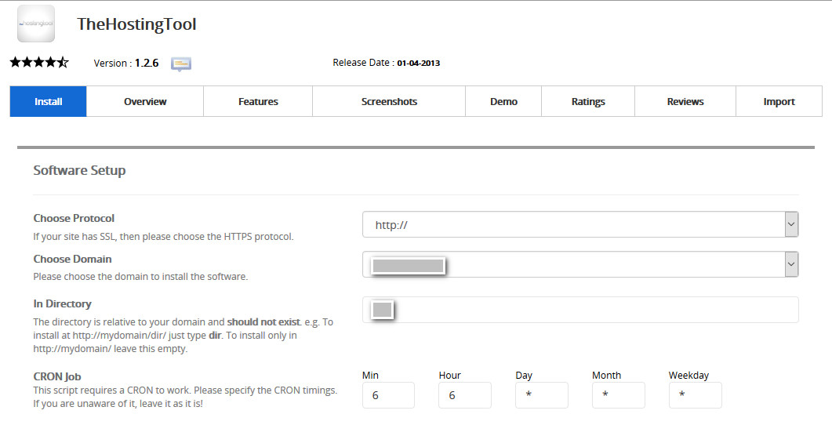The height and width of the screenshot is (425, 832).
Task: Click the CRON Weekday field
Action: coord(695,395)
